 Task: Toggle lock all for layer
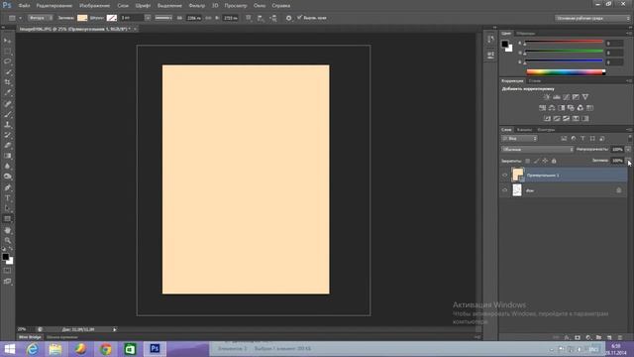point(554,161)
